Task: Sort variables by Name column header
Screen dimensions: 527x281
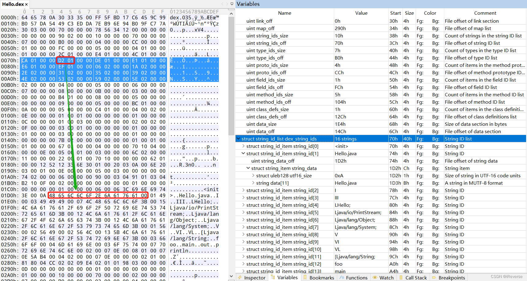Action: point(285,13)
